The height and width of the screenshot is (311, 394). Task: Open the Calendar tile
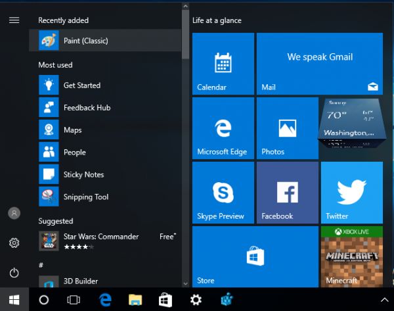pos(223,64)
